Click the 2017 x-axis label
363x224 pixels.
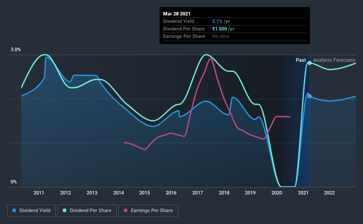click(198, 193)
